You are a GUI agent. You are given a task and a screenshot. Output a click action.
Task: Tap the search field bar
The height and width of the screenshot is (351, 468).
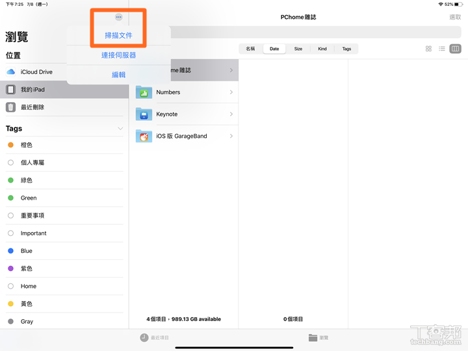tap(316, 32)
